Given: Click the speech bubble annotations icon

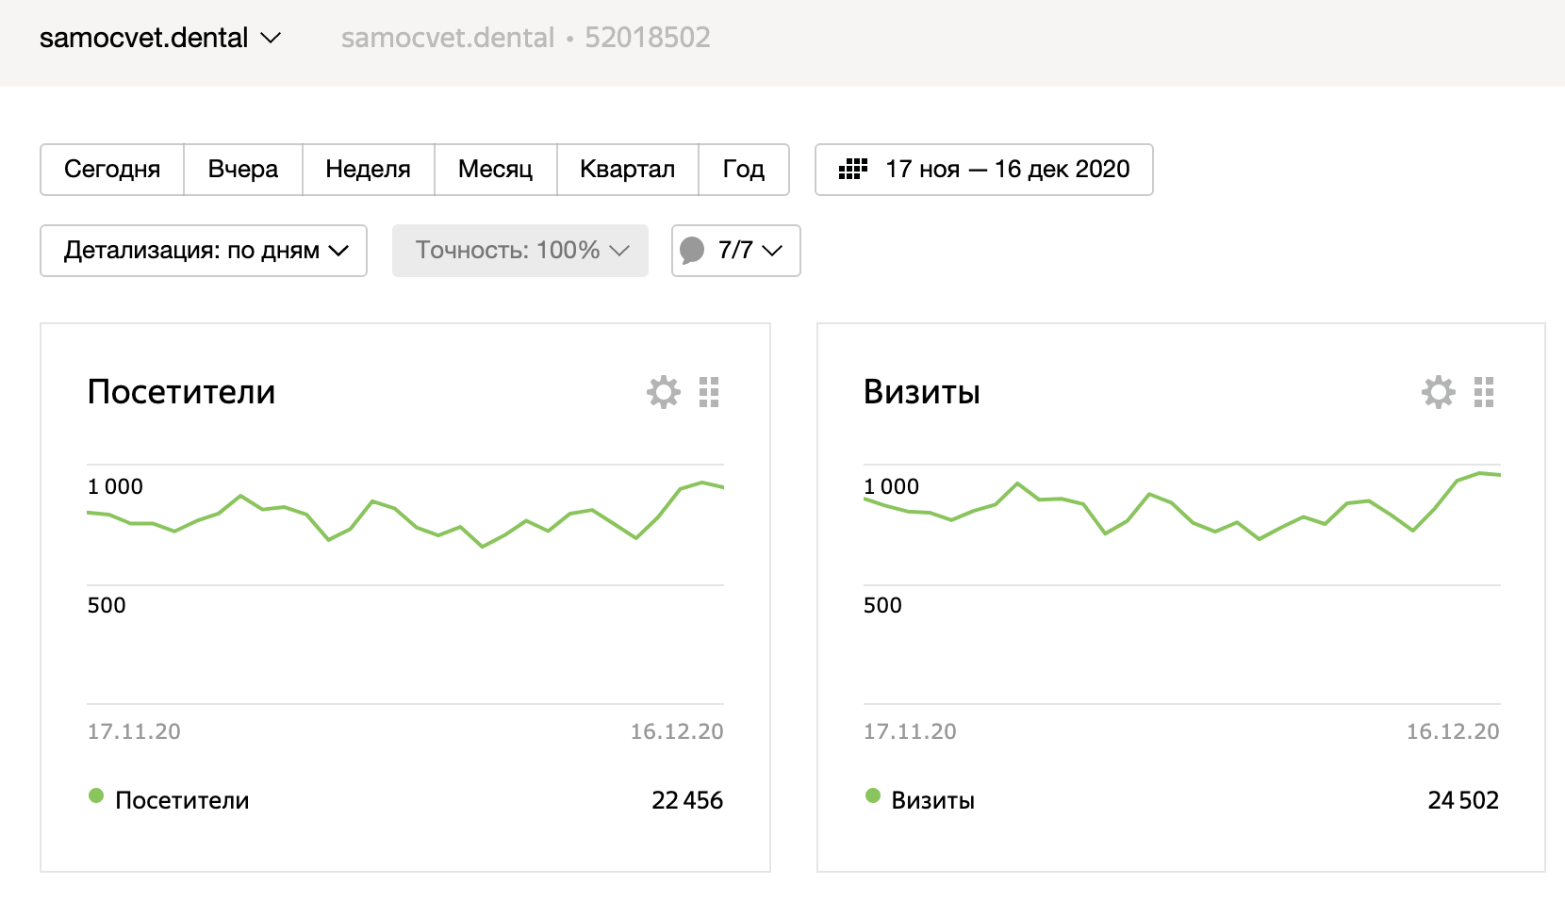Looking at the screenshot, I should point(693,251).
